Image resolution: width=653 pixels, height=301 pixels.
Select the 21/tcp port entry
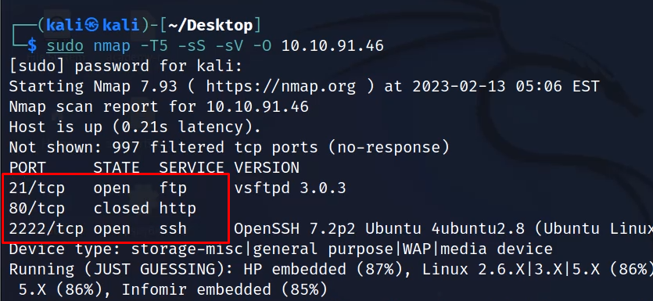[37, 188]
